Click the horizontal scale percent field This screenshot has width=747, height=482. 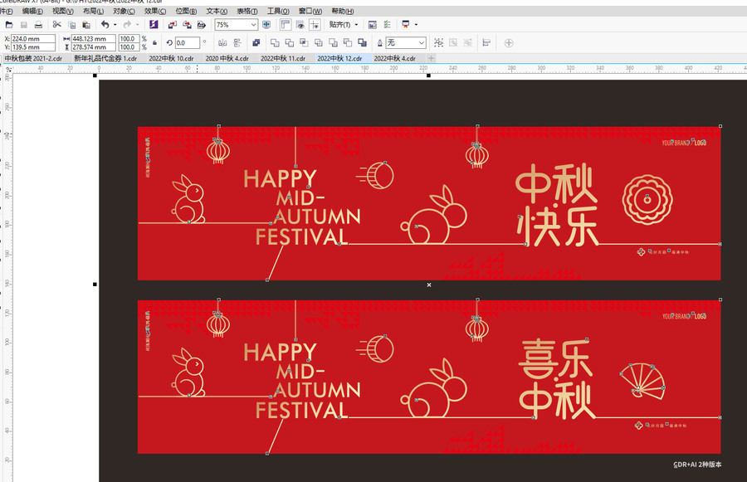click(x=129, y=39)
